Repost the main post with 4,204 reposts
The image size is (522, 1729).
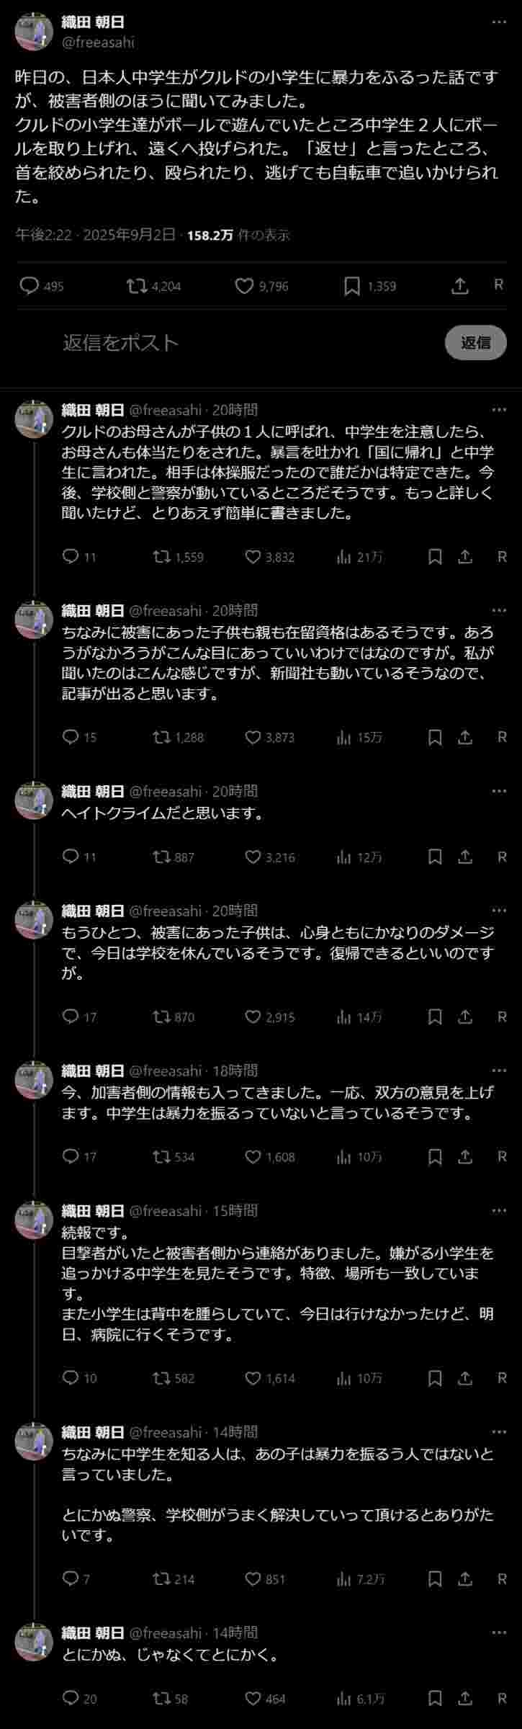(x=135, y=286)
